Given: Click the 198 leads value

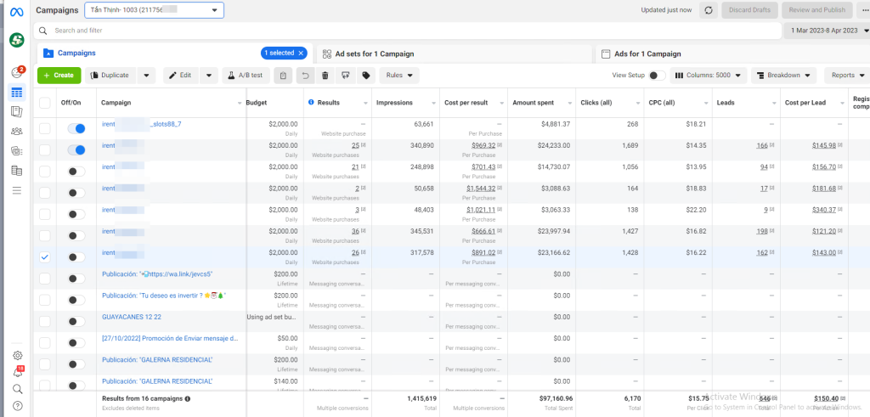Looking at the screenshot, I should 762,231.
